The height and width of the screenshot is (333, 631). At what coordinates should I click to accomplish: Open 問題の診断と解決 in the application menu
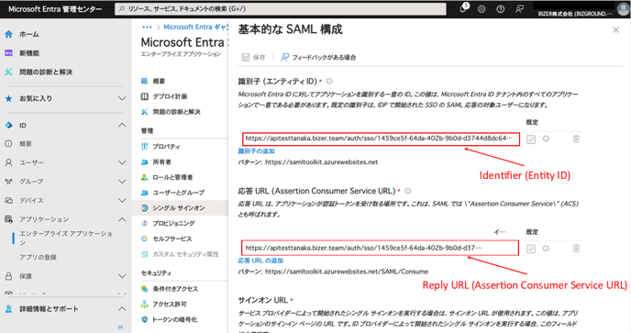[x=176, y=112]
